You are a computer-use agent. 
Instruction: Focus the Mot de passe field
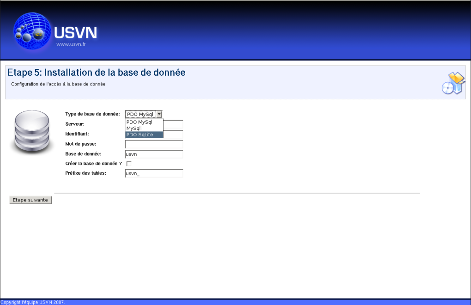154,144
